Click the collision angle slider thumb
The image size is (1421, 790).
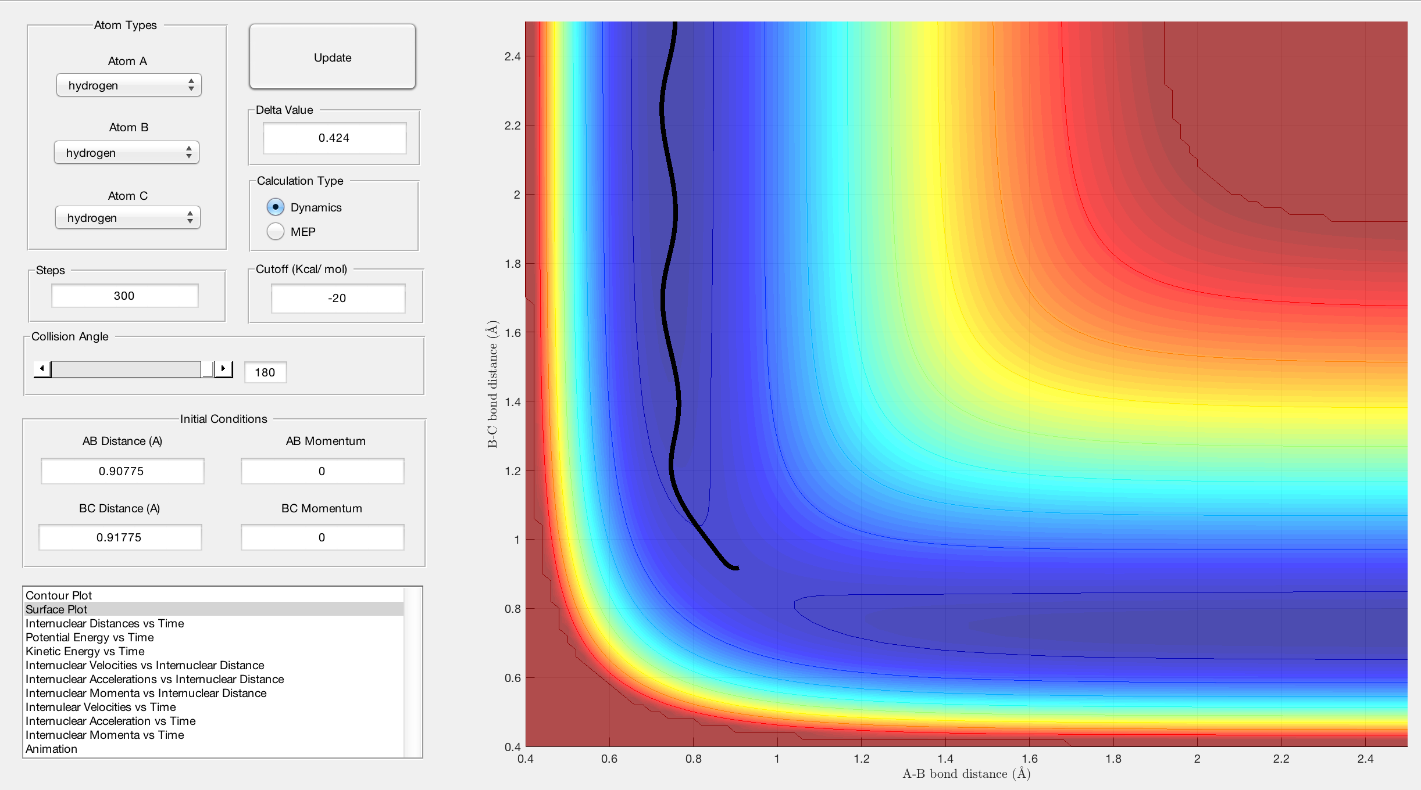tap(207, 369)
